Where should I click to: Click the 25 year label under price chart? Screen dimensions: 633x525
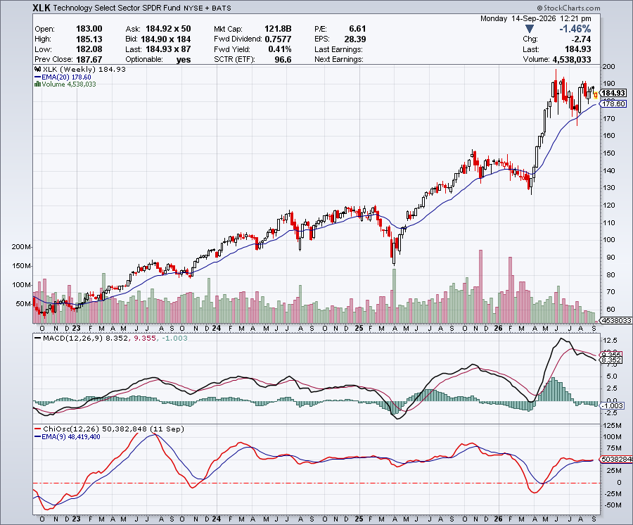(x=359, y=329)
